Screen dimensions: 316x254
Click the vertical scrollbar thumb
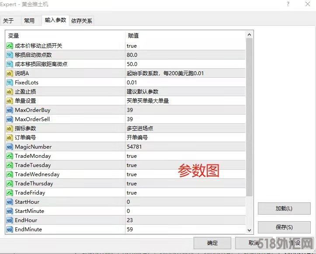tap(249, 117)
